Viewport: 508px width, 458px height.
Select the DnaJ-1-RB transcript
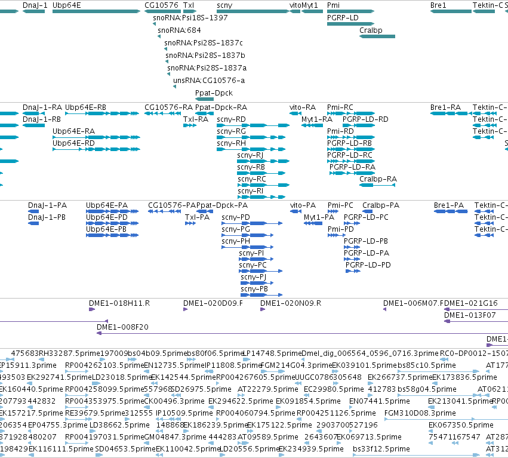click(x=33, y=125)
